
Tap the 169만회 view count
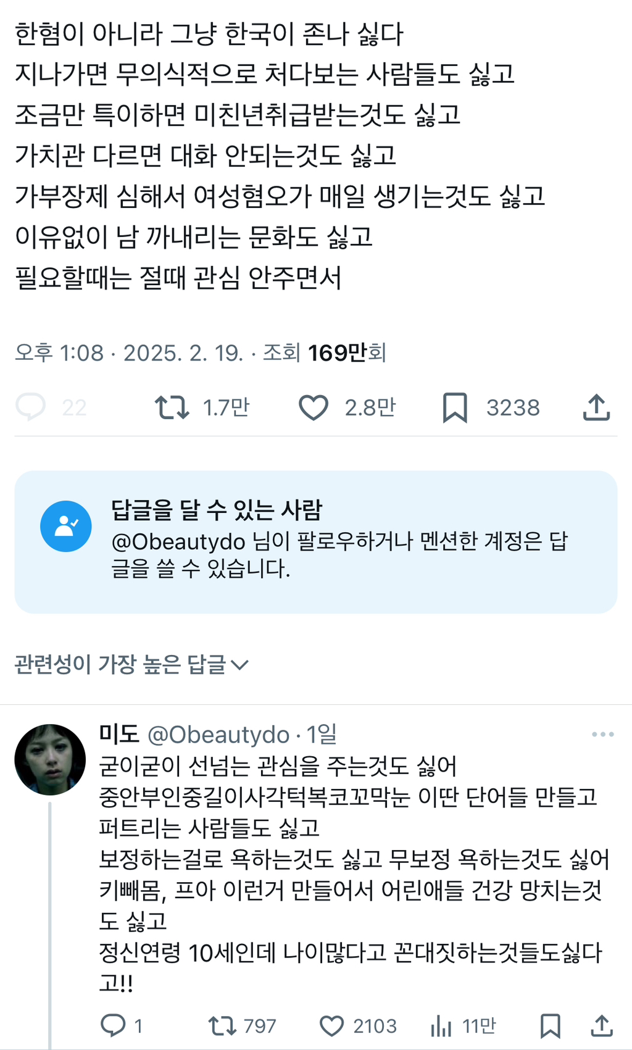point(347,352)
